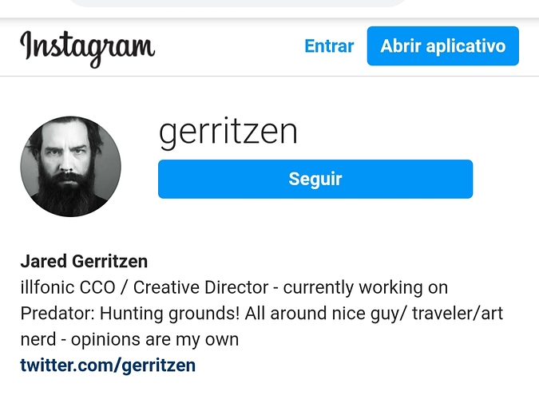Click the illfonic CCO bio line
Image resolution: width=539 pixels, height=399 pixels.
[x=234, y=287]
